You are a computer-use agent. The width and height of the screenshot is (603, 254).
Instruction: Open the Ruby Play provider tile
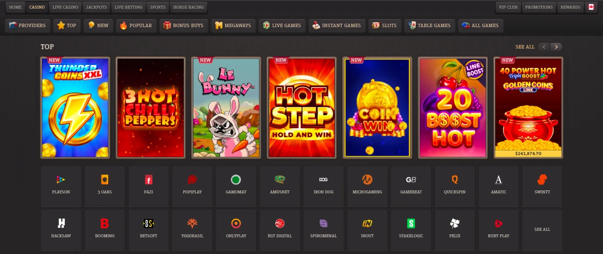coord(498,230)
